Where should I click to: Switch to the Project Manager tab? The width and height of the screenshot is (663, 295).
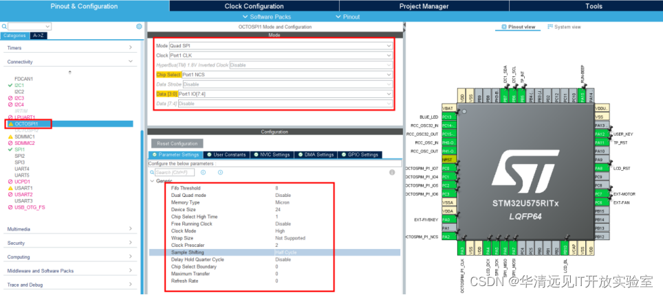coord(424,6)
